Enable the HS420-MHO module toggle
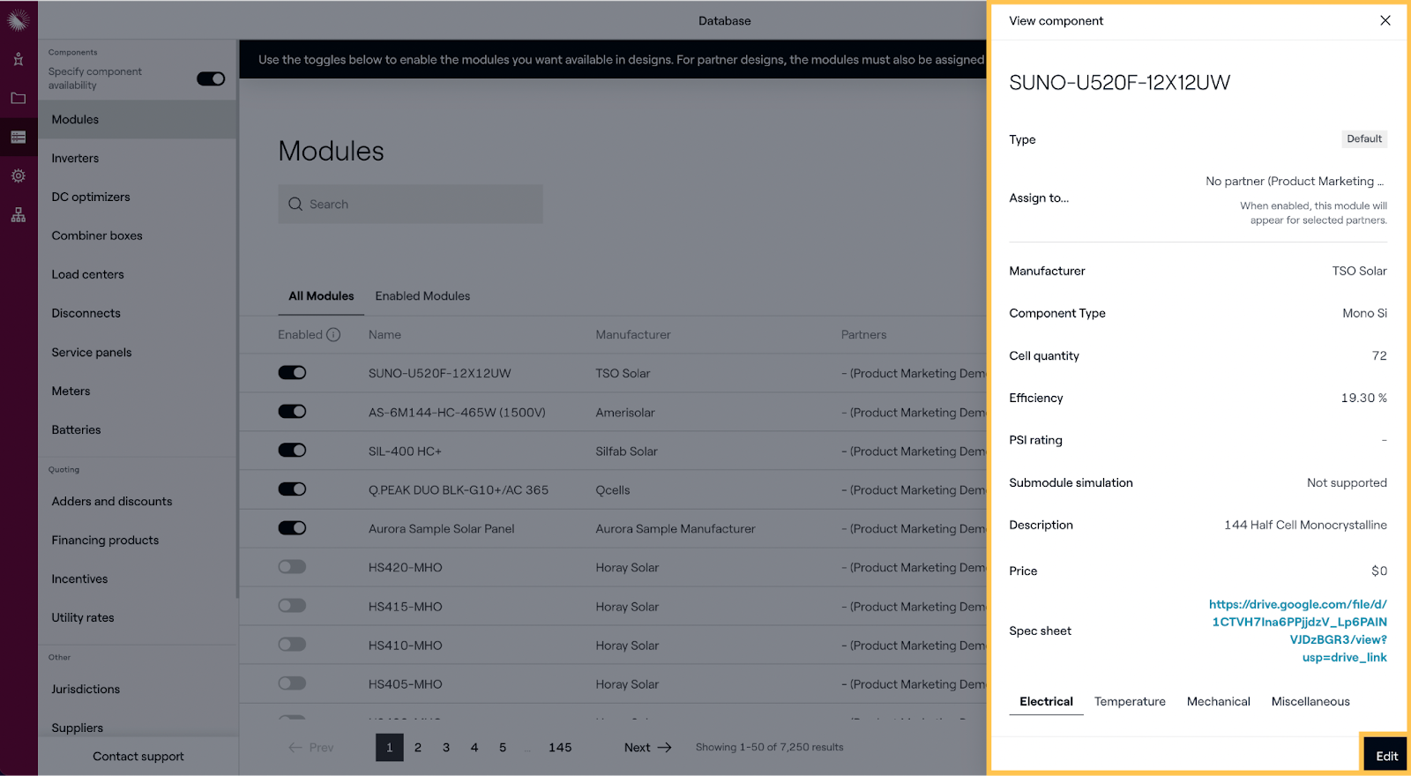This screenshot has height=776, width=1411. coord(292,566)
